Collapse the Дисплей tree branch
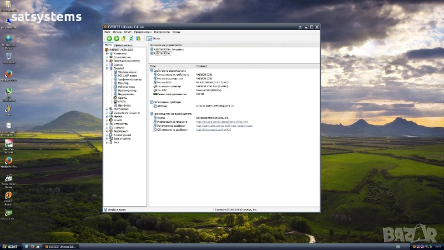444x250 pixels. pos(106,68)
